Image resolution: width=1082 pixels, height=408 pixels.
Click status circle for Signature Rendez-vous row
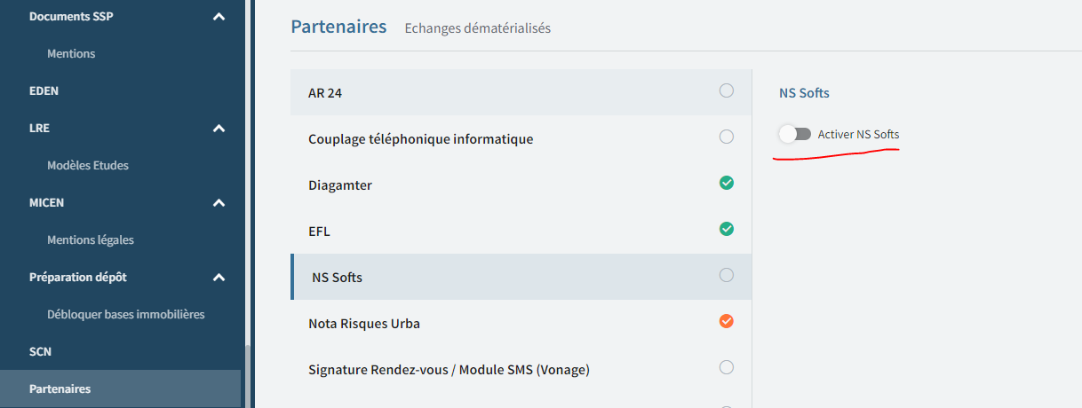click(727, 367)
